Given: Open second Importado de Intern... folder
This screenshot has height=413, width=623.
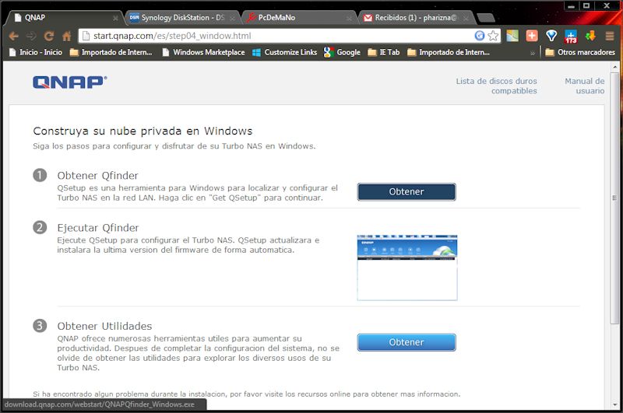Looking at the screenshot, I should point(449,52).
